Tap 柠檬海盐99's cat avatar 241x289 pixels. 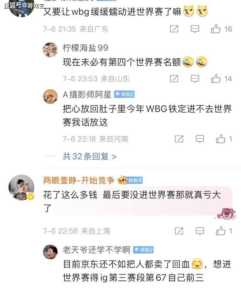[50, 50]
